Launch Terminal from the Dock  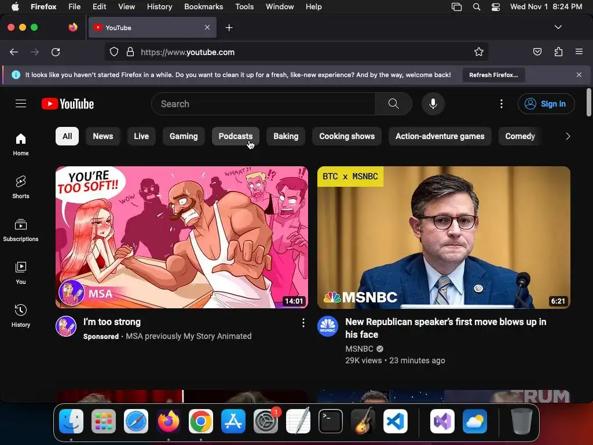(331, 421)
